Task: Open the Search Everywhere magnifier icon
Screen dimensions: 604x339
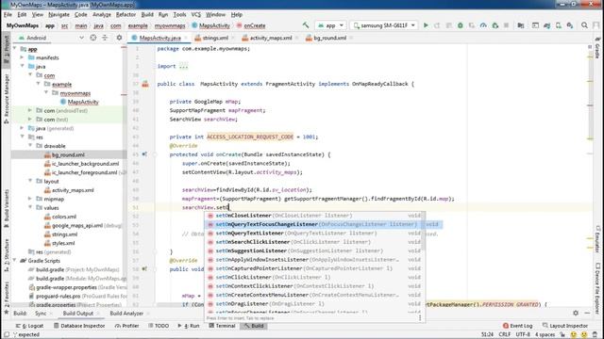Action: 584,25
